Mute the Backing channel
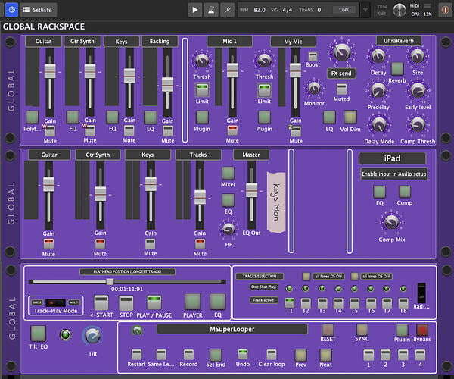The width and height of the screenshot is (454, 379). (168, 131)
